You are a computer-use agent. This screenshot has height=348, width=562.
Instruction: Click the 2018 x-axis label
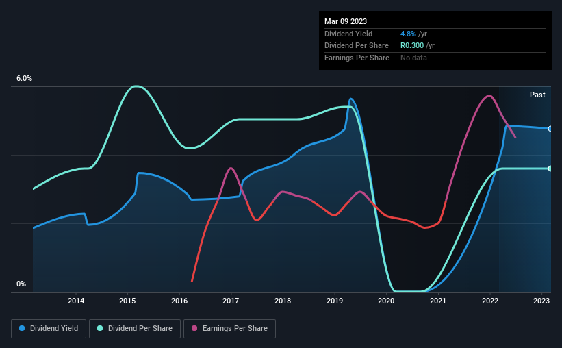283,301
